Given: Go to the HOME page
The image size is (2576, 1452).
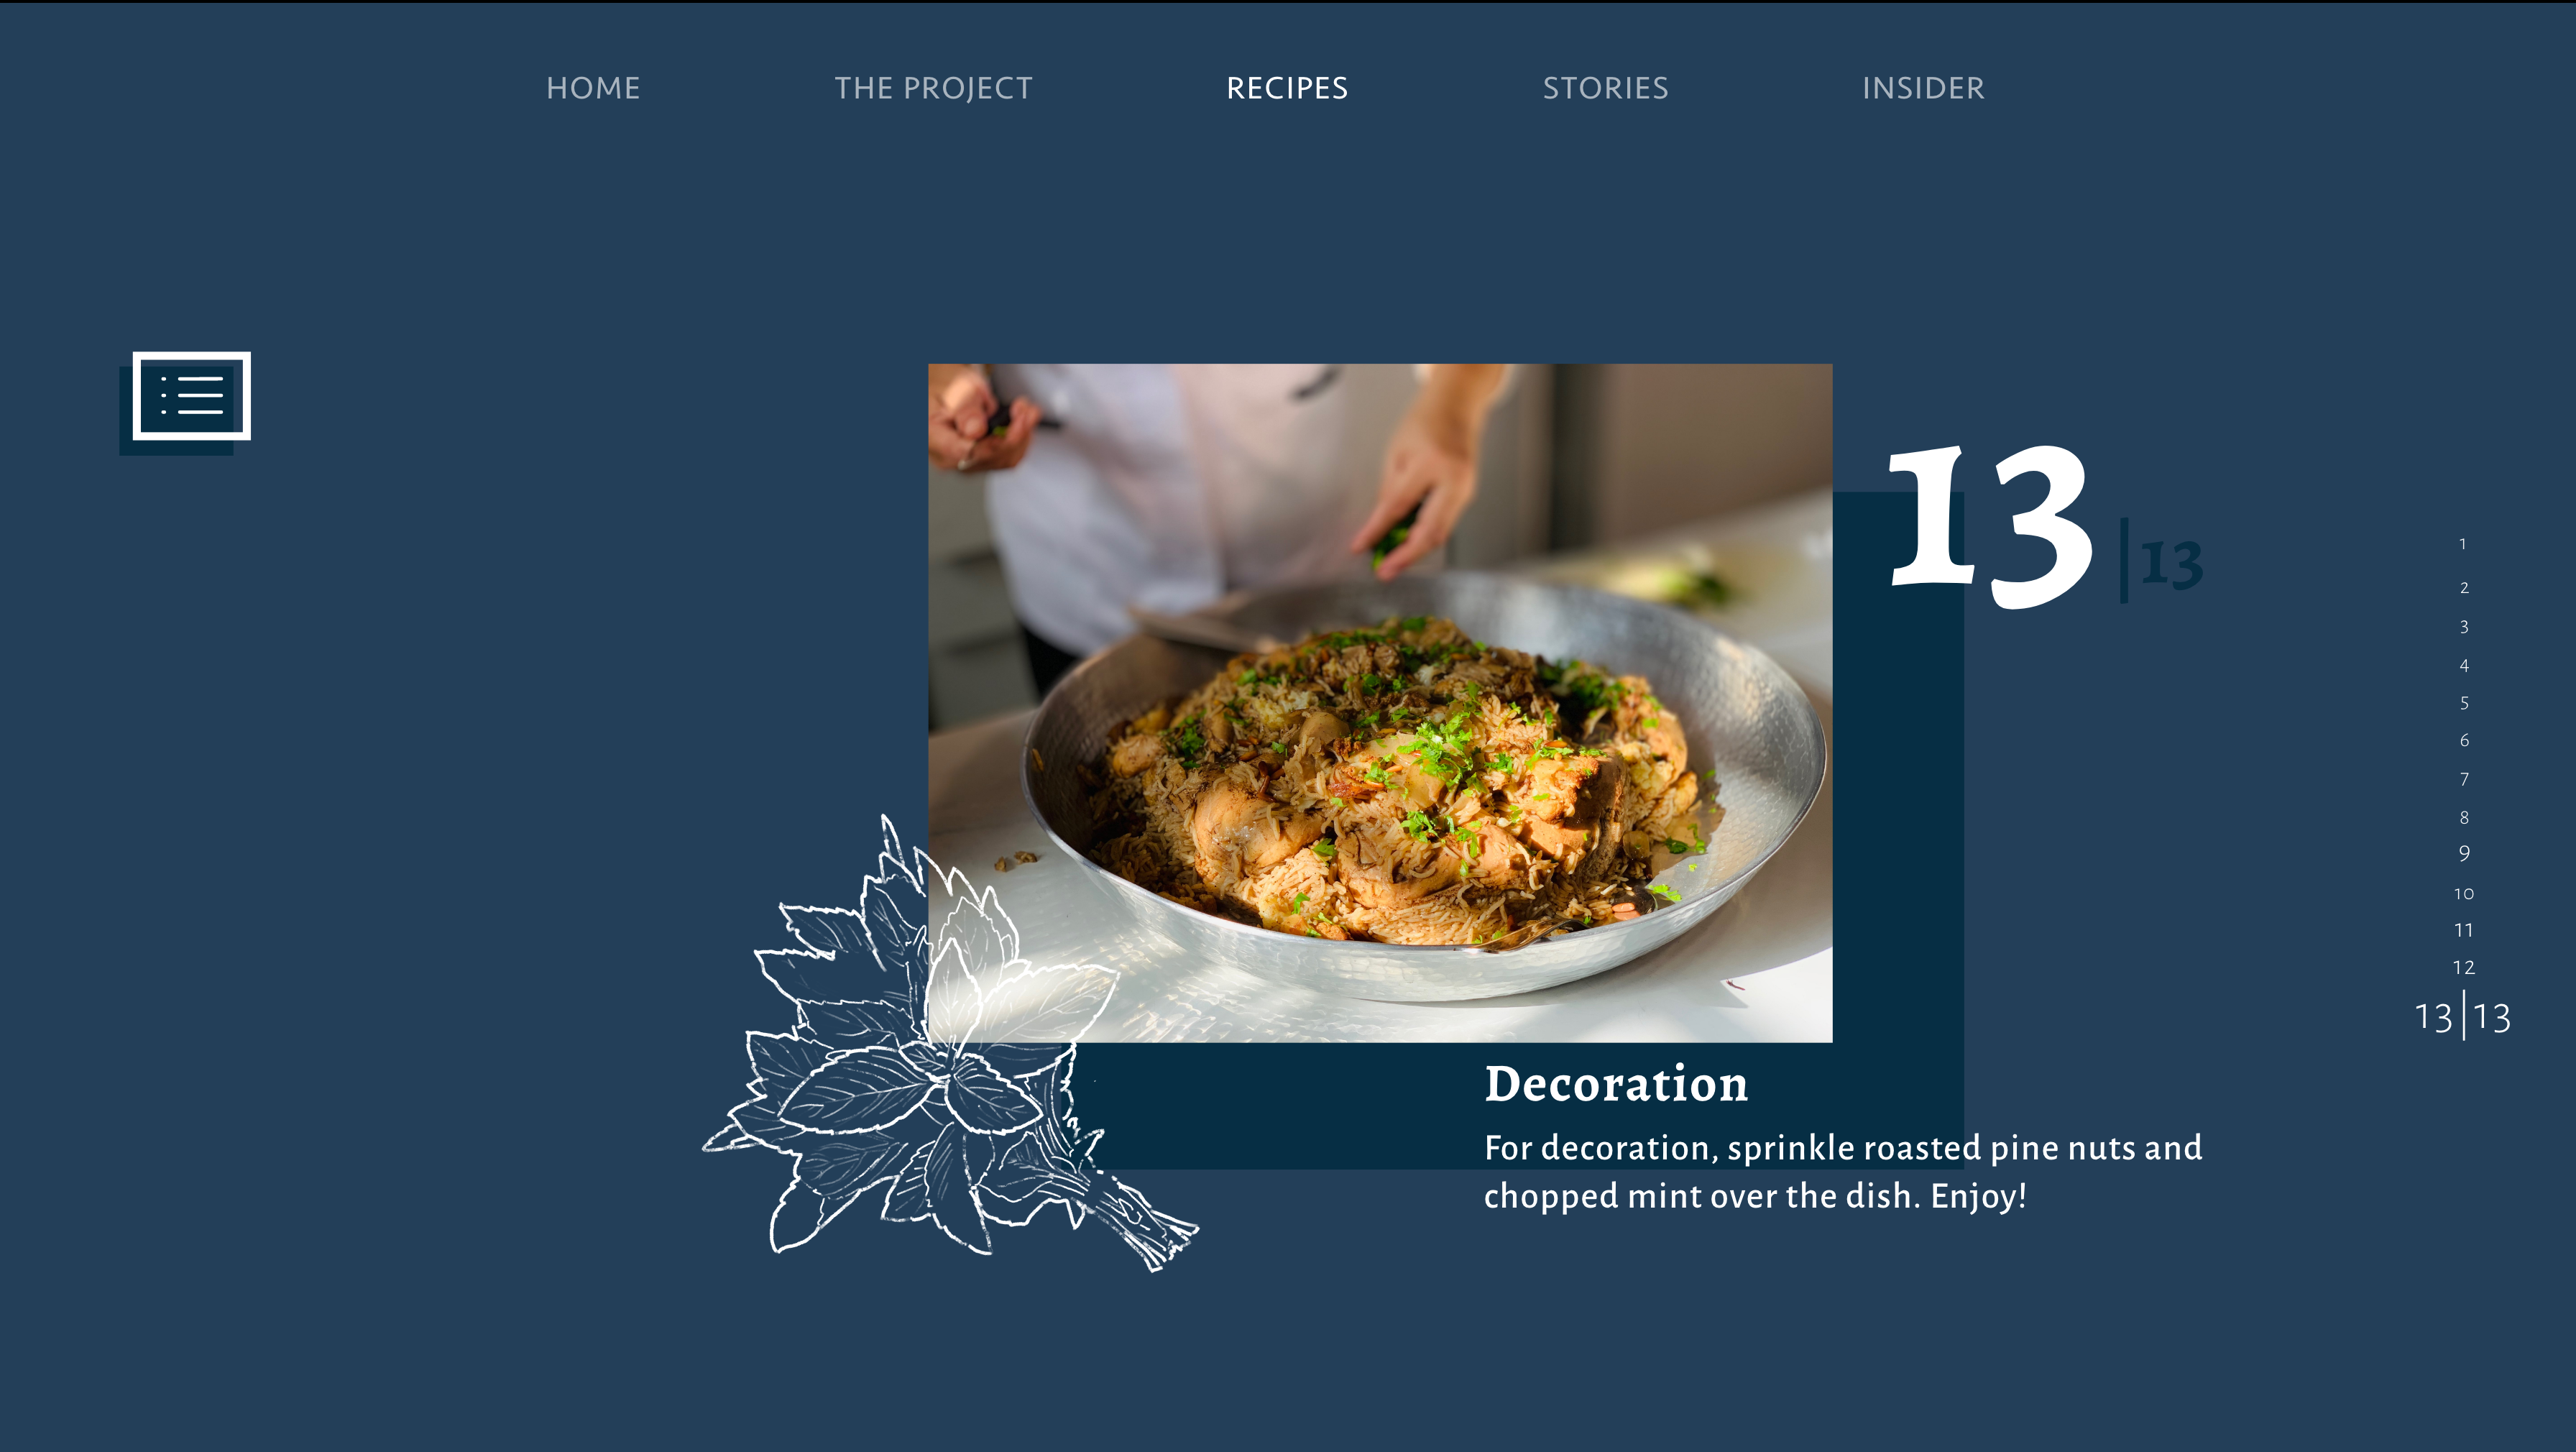Looking at the screenshot, I should [x=593, y=88].
